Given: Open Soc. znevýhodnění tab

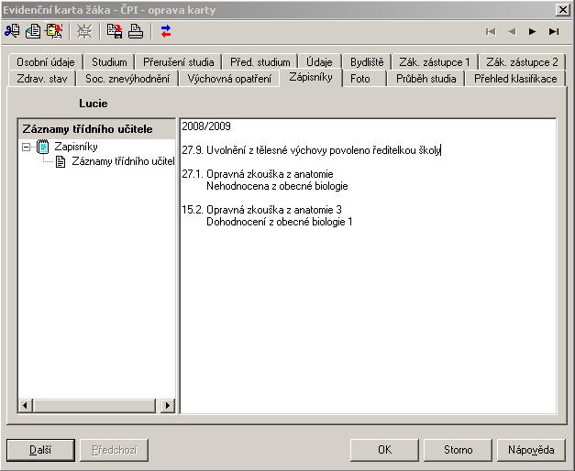Looking at the screenshot, I should pyautogui.click(x=127, y=79).
